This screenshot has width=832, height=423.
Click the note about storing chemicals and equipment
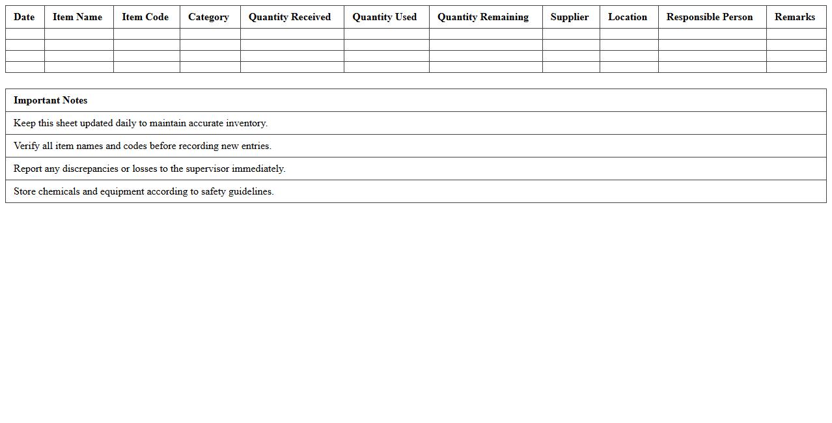point(144,191)
